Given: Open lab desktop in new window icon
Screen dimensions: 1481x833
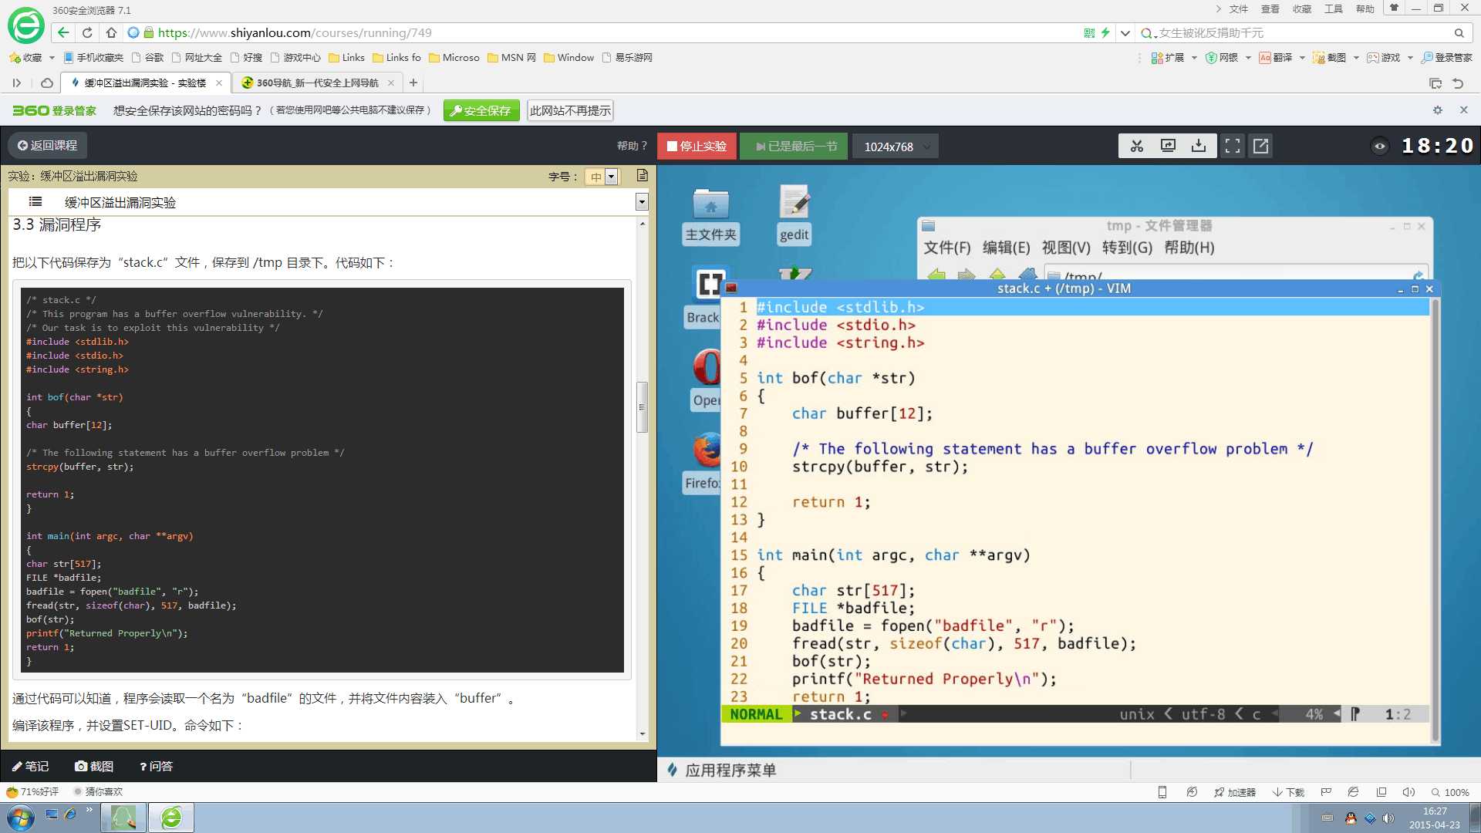Looking at the screenshot, I should click(1260, 146).
